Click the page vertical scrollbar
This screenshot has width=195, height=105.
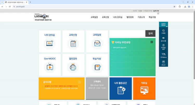[x=194, y=45]
